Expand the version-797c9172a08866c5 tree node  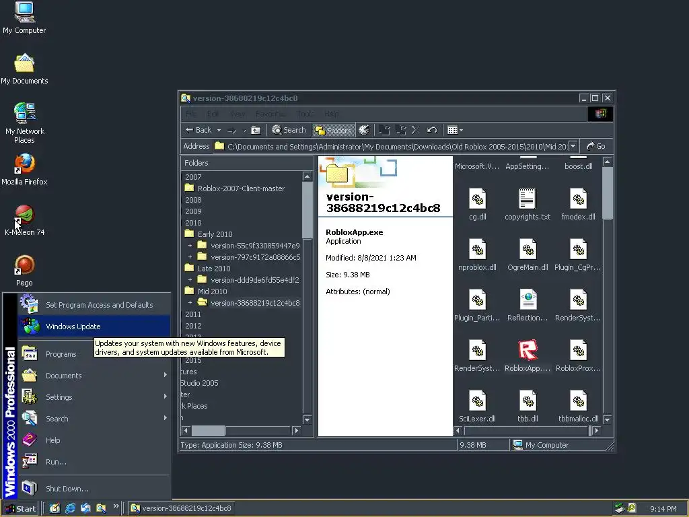pyautogui.click(x=190, y=257)
